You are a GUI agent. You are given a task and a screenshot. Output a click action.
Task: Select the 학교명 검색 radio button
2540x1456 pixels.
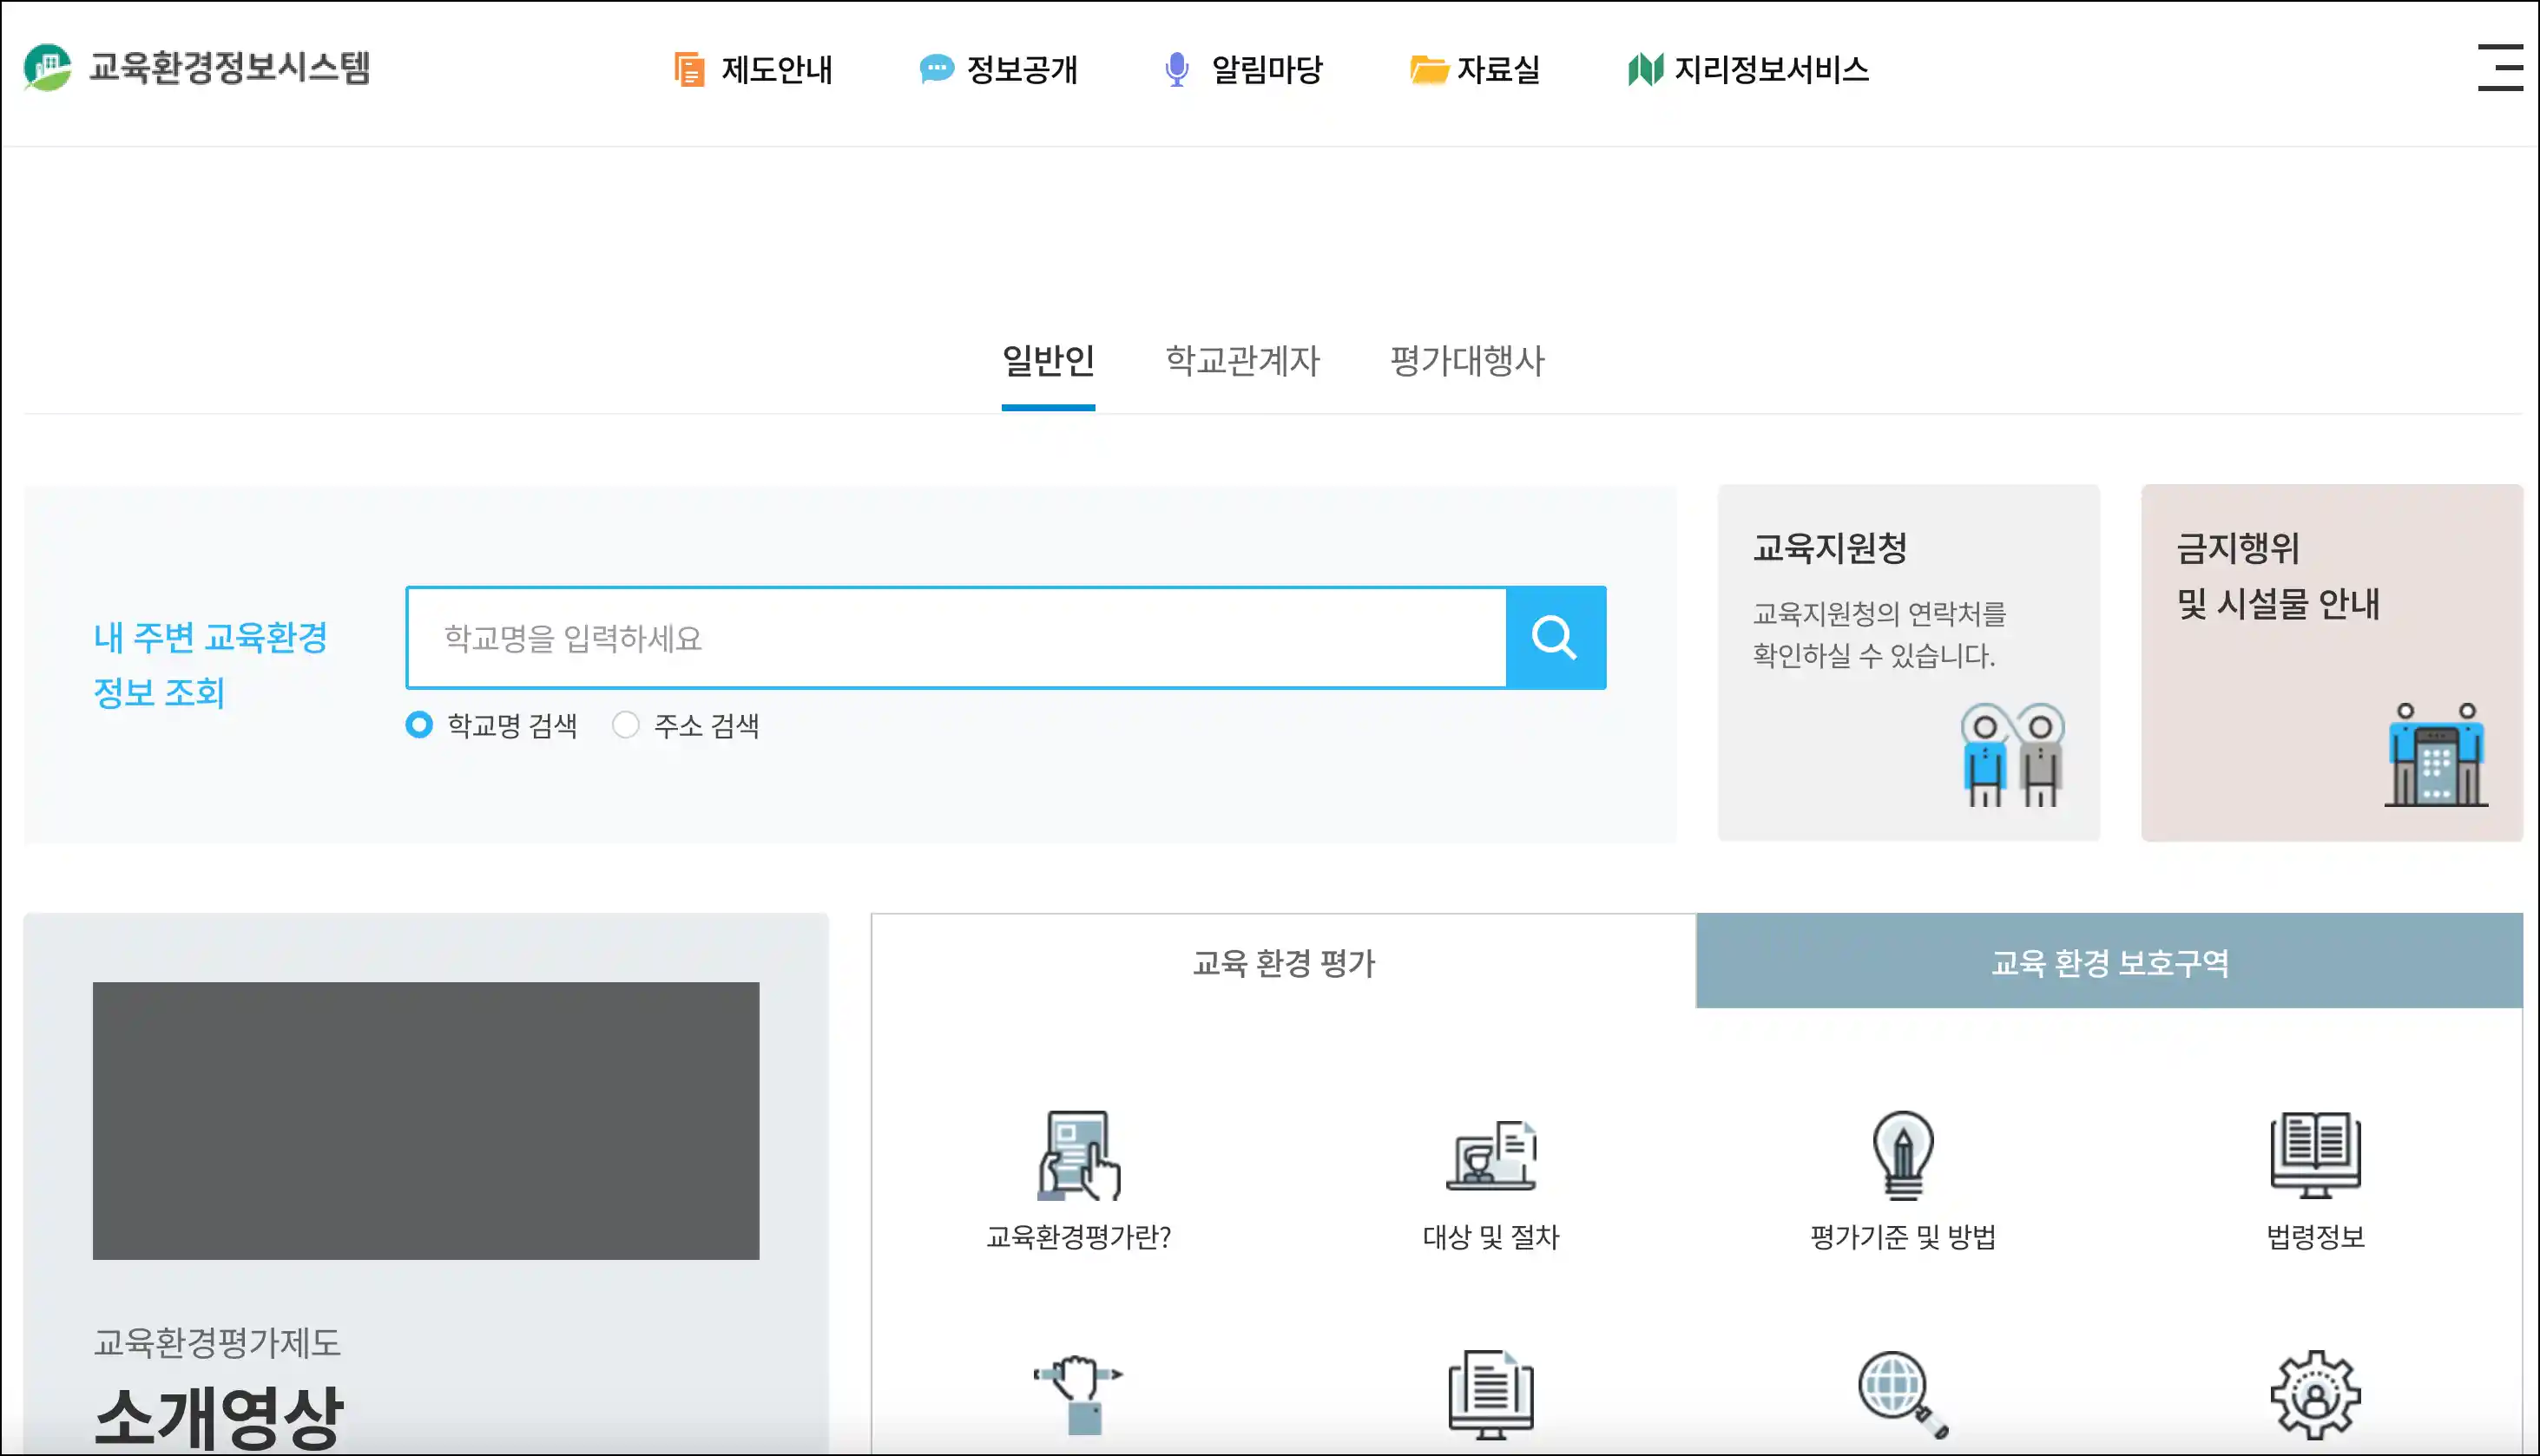coord(419,725)
